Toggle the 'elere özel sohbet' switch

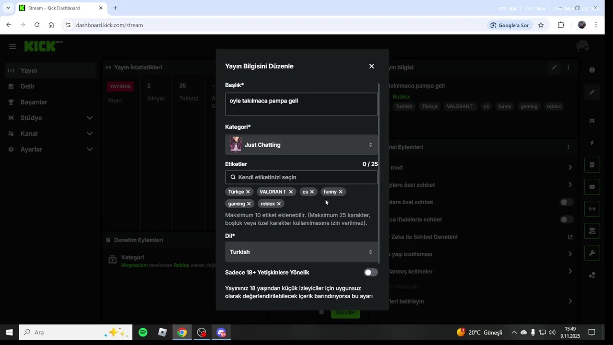coord(567,202)
